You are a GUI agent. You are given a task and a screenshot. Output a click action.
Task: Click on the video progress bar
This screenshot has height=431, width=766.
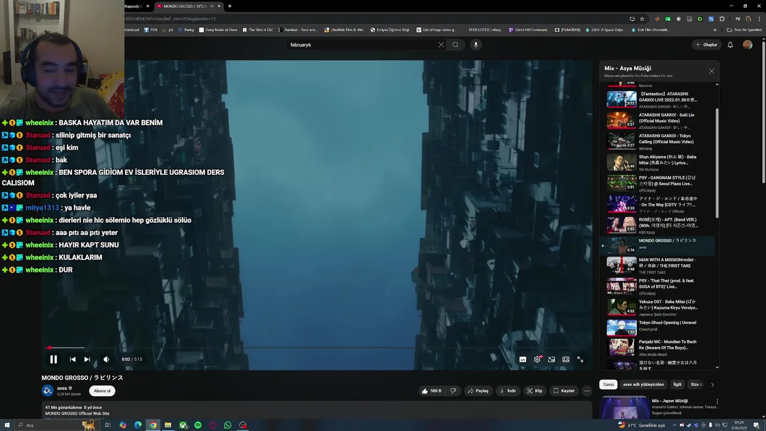317,347
